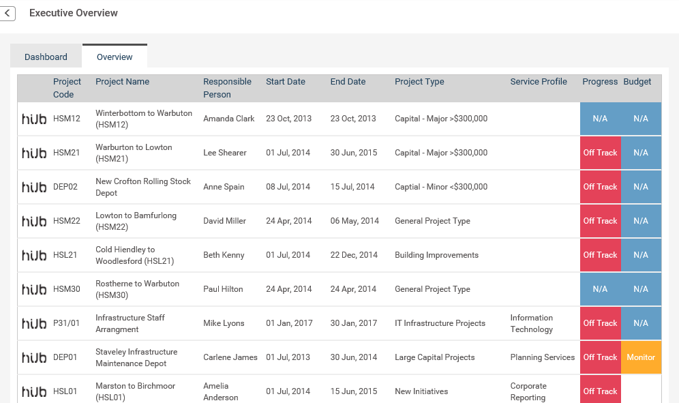
Task: Open hub icon in HSM30 row
Action: pyautogui.click(x=34, y=289)
